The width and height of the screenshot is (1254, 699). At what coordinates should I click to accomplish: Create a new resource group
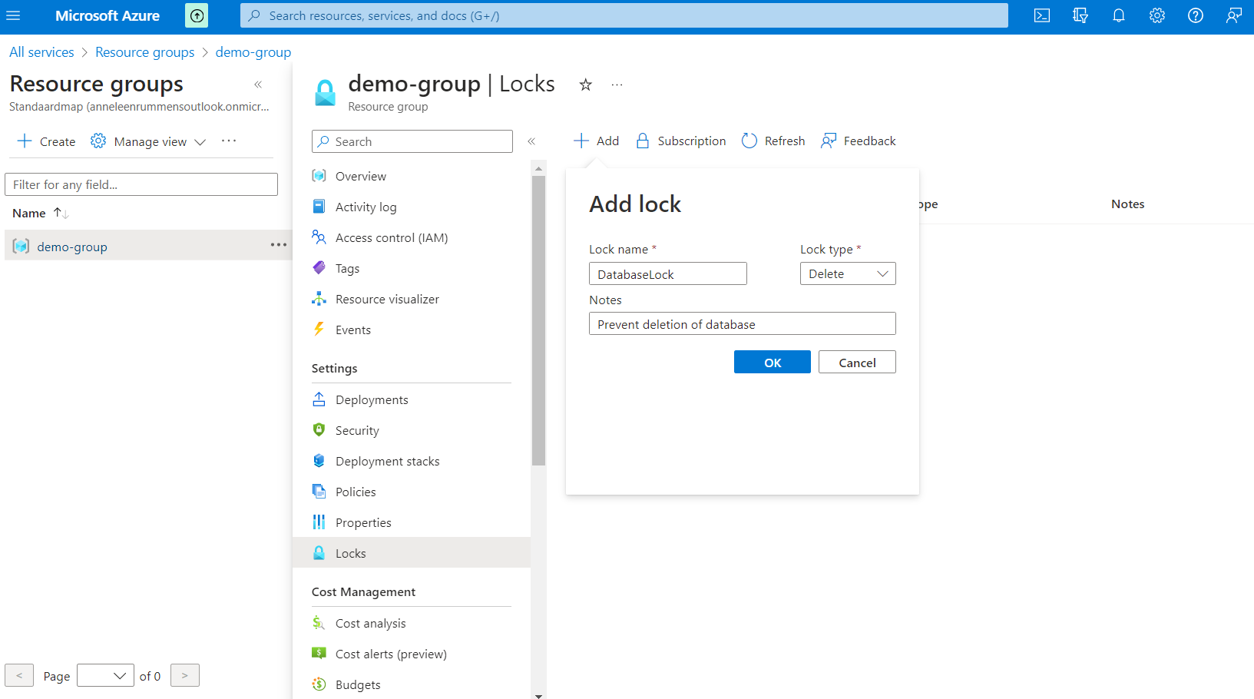click(46, 141)
